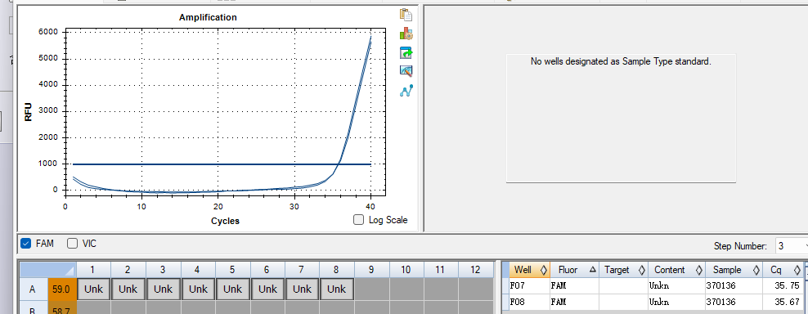The image size is (808, 314).
Task: Select well A4 in the plate grid
Action: pyautogui.click(x=198, y=289)
